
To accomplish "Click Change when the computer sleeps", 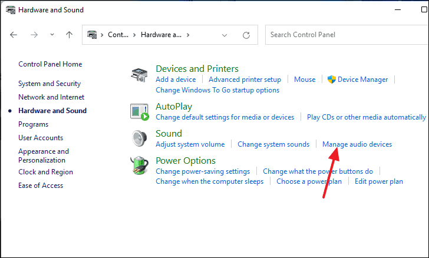I will point(210,181).
